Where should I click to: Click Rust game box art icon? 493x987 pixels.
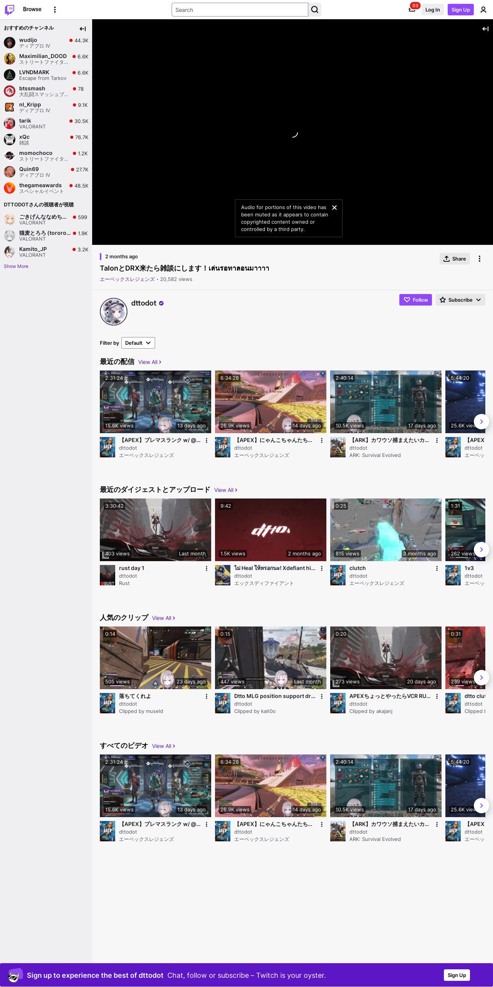coord(108,575)
